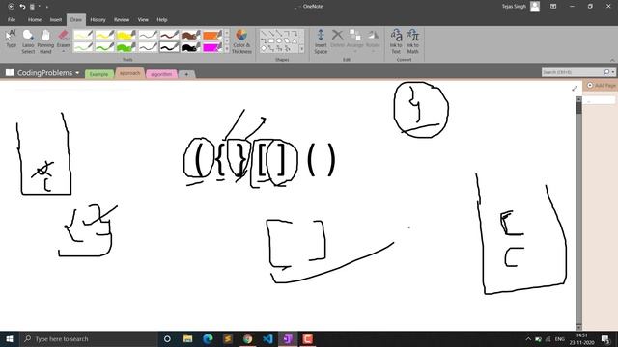The image size is (618, 347).
Task: Click the back arrow in title bar
Action: [11, 7]
